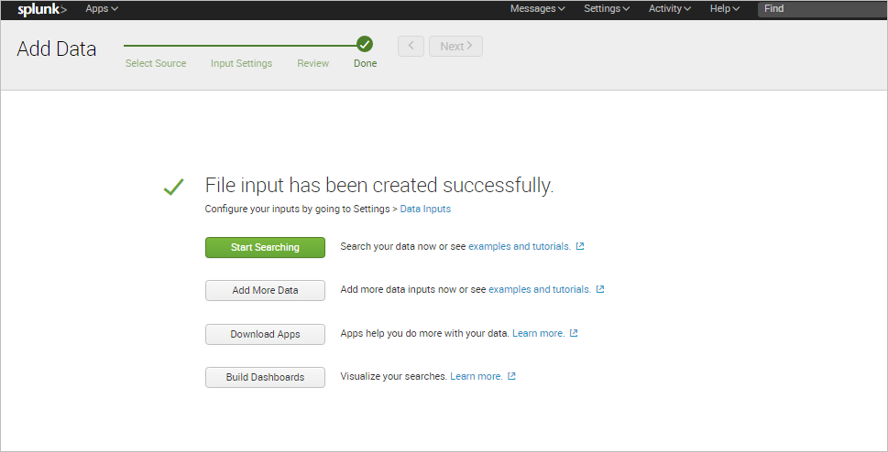
Task: Go back using the previous arrow button
Action: pyautogui.click(x=411, y=47)
